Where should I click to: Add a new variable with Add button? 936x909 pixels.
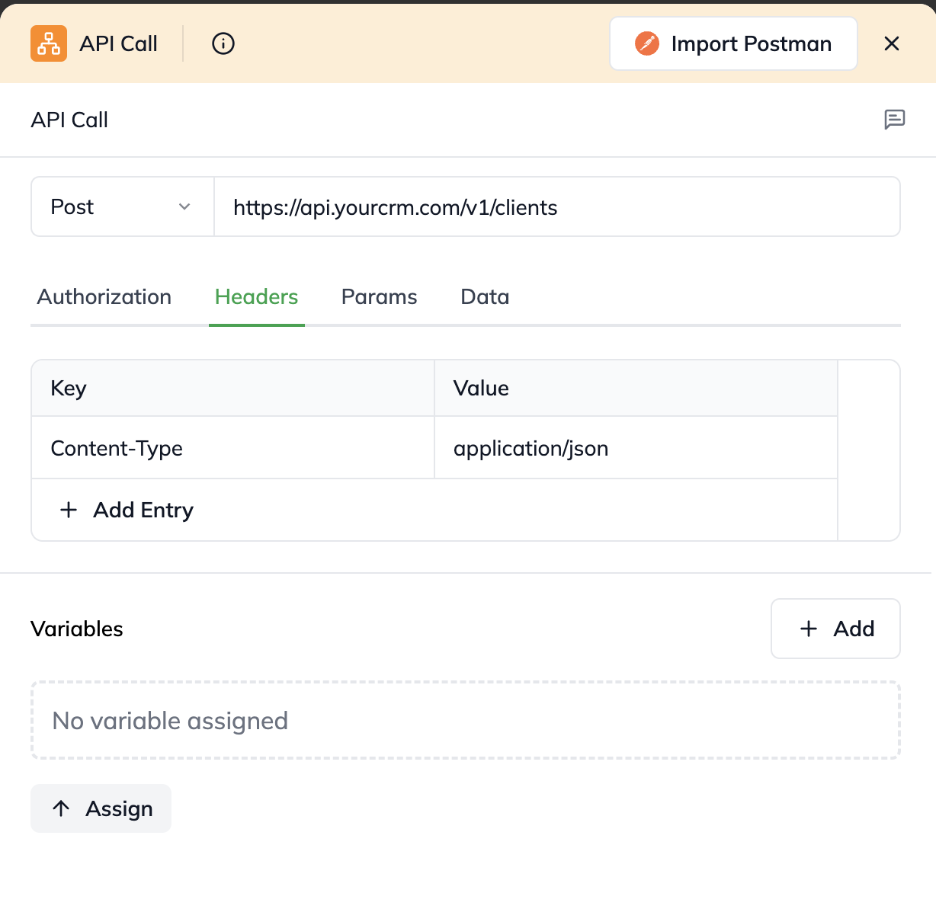point(835,629)
